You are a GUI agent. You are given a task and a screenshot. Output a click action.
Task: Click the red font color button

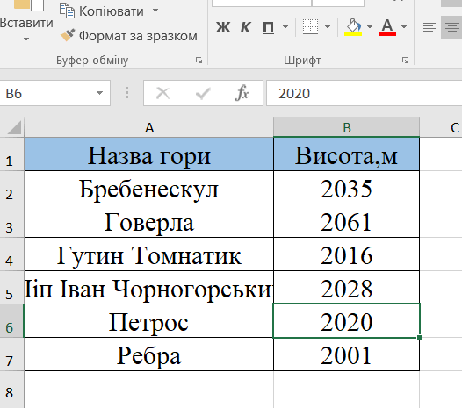(387, 27)
